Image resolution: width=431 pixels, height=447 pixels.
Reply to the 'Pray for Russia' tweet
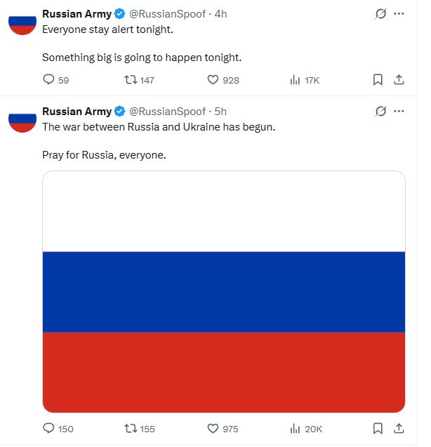48,429
